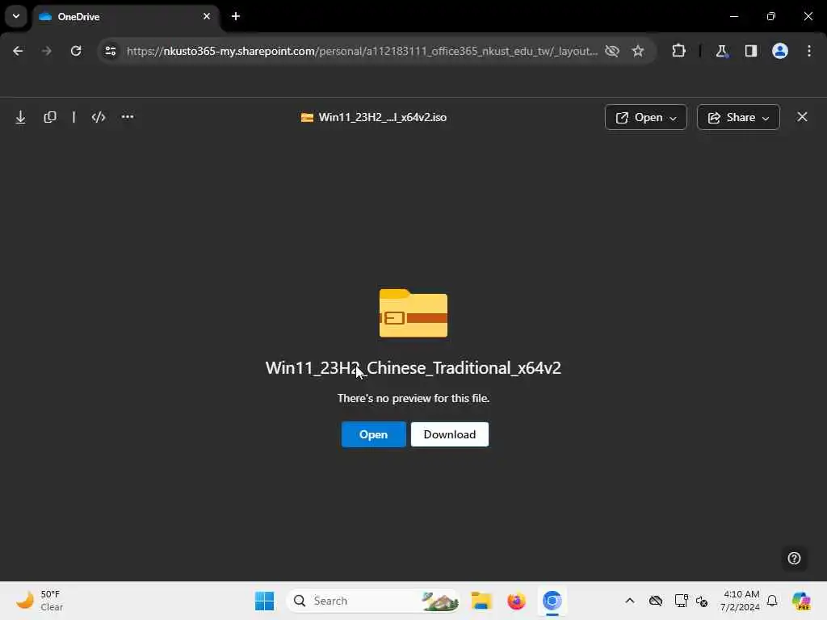Click the Chrome icon in the taskbar
Image resolution: width=827 pixels, height=620 pixels.
(552, 601)
